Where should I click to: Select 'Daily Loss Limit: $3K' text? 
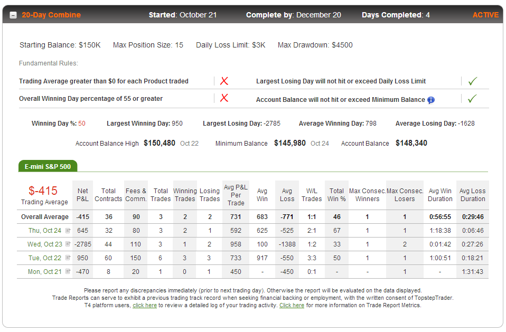[231, 45]
